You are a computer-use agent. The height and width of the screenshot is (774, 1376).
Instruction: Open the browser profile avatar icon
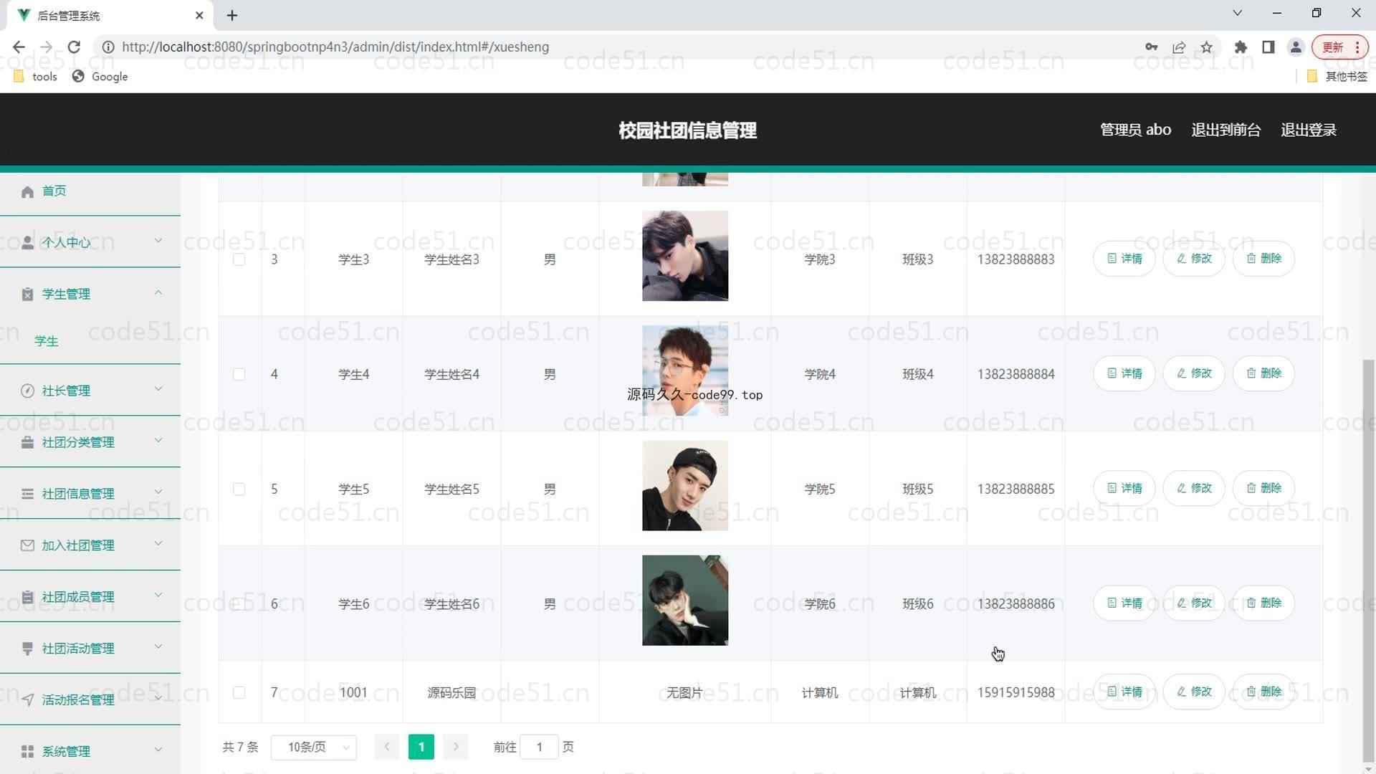(x=1296, y=47)
